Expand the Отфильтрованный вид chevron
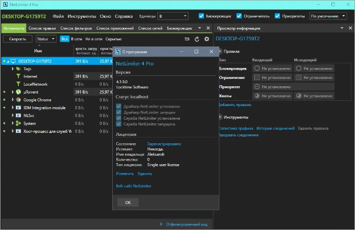355x230 pixels. (161, 224)
